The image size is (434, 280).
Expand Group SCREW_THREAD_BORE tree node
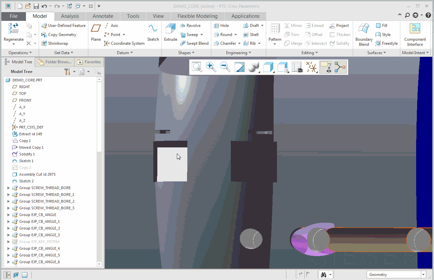click(9, 188)
